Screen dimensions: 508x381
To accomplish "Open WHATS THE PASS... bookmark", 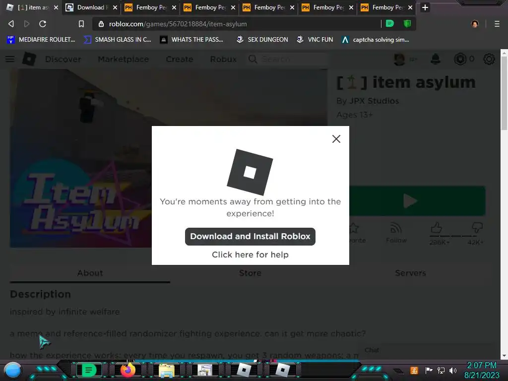I will click(191, 40).
